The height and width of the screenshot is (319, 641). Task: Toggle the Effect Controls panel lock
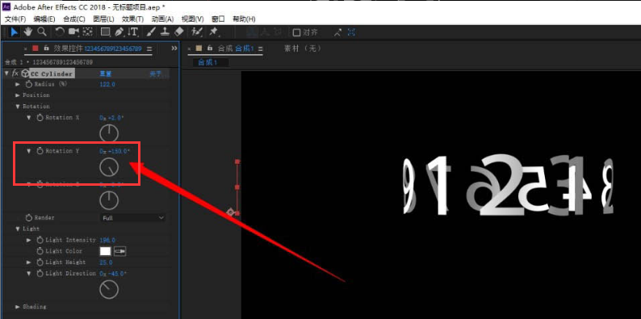(46, 48)
